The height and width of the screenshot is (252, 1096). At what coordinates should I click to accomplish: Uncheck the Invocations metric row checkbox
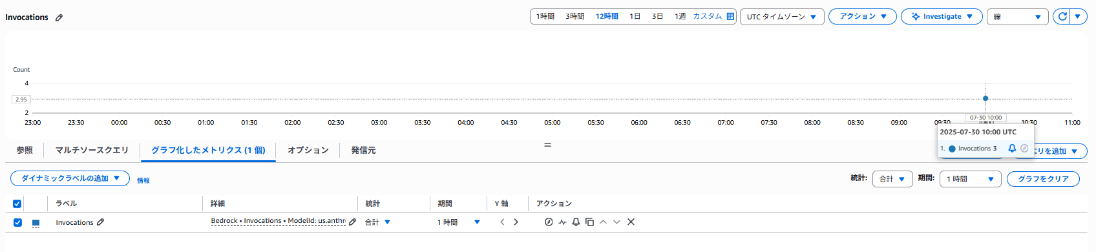tap(17, 222)
